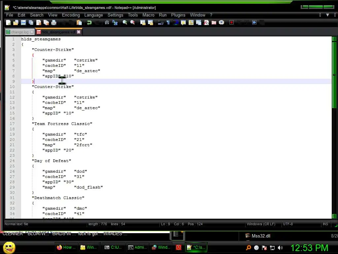Switch to the change.log tab
The height and width of the screenshot is (254, 338).
(x=19, y=32)
